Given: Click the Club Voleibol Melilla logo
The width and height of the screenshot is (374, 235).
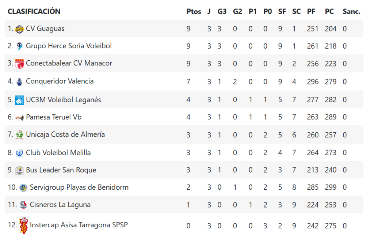Looking at the screenshot, I should 20,153.
